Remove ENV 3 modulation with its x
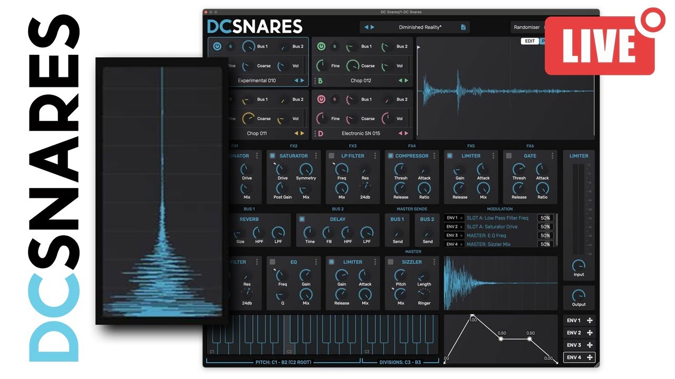This screenshot has width=675, height=379. pyautogui.click(x=461, y=236)
